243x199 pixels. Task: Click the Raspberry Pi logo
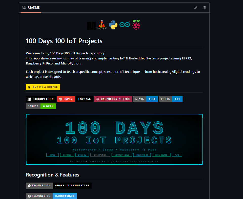pyautogui.click(x=136, y=25)
